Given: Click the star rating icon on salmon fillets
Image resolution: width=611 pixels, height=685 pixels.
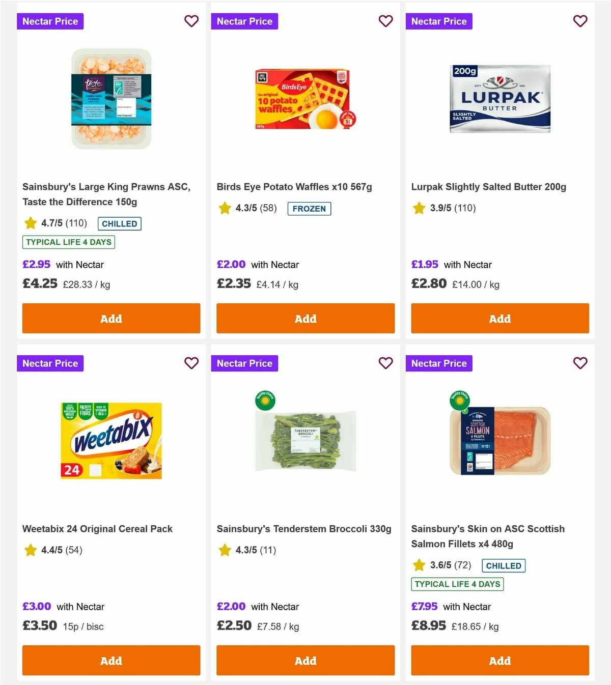Looking at the screenshot, I should coord(419,565).
